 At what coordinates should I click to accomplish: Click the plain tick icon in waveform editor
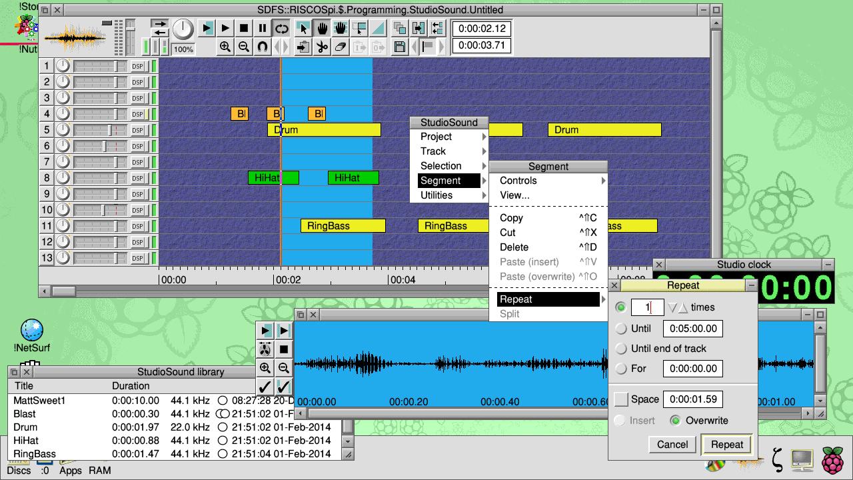pos(265,386)
